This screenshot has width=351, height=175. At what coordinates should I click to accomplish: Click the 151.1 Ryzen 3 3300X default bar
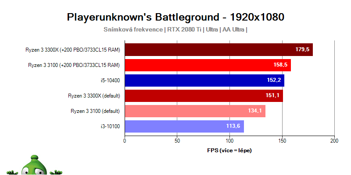click(204, 96)
